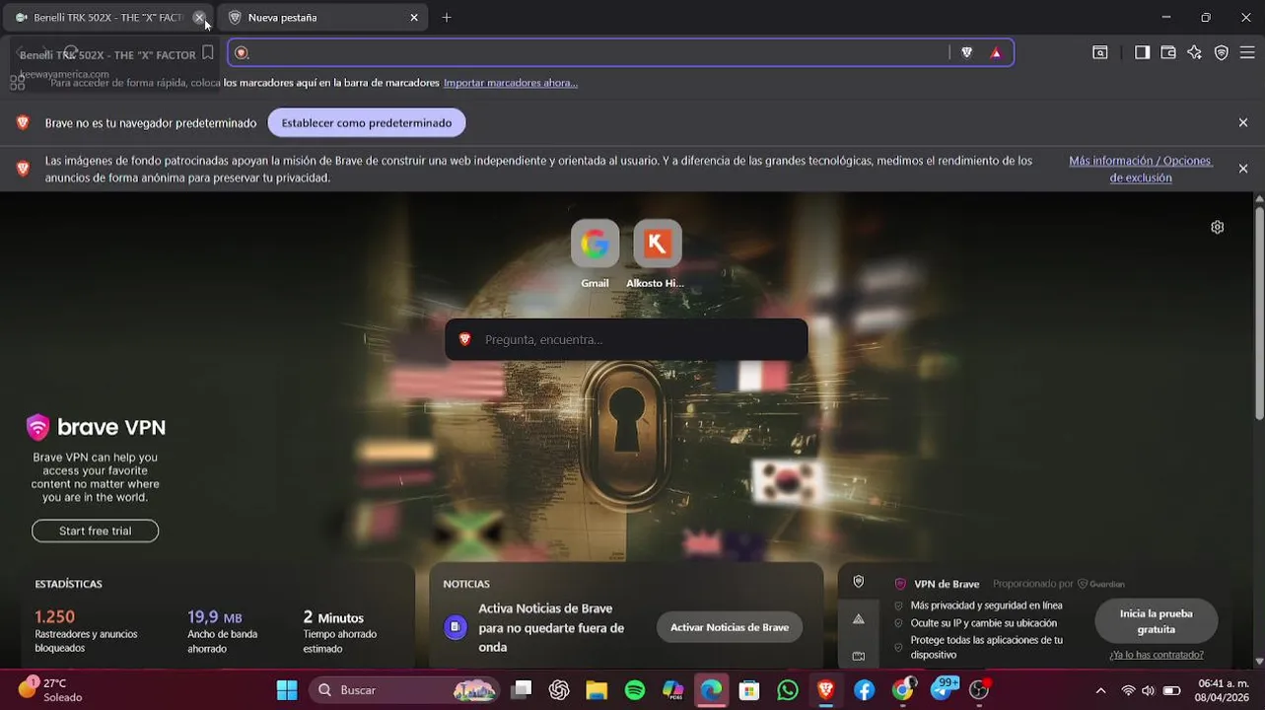Open Facebook from the taskbar
Viewport: 1265px width, 710px height.
865,690
